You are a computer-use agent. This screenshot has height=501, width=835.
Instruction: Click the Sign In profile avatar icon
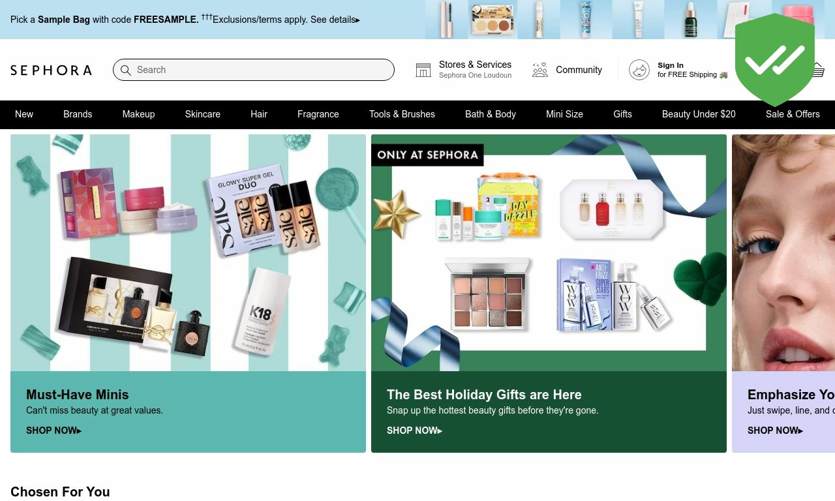pos(639,70)
